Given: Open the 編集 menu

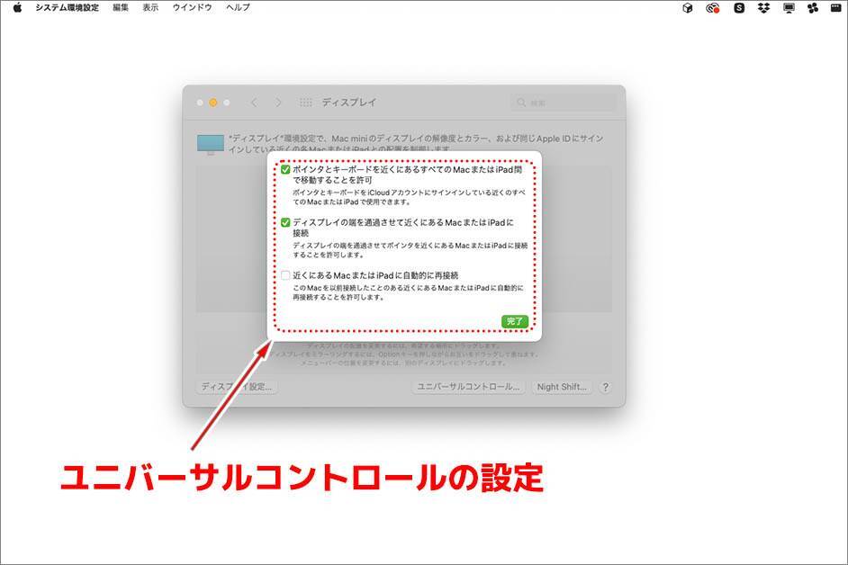Looking at the screenshot, I should point(121,7).
